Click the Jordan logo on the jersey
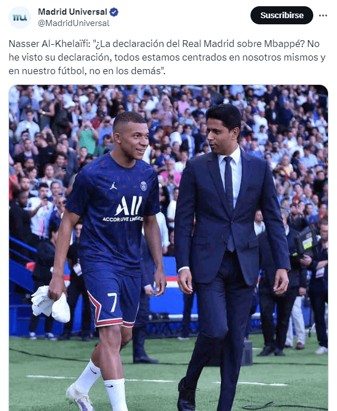The height and width of the screenshot is (411, 337). [113, 186]
